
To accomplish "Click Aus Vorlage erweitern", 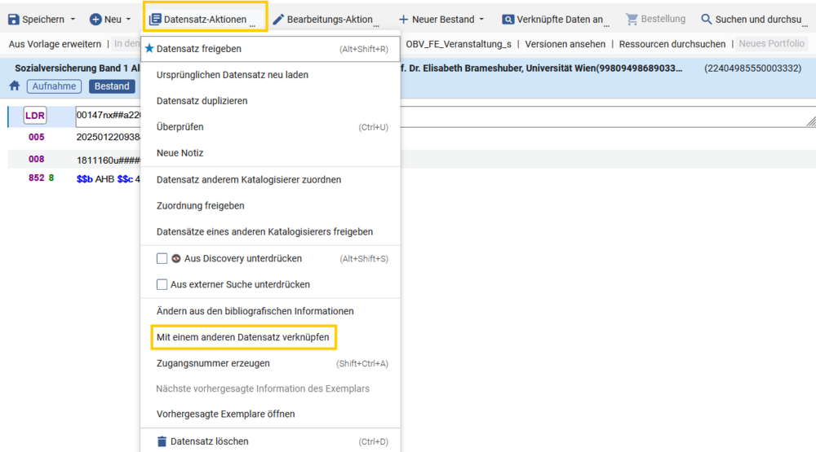I will pyautogui.click(x=55, y=44).
